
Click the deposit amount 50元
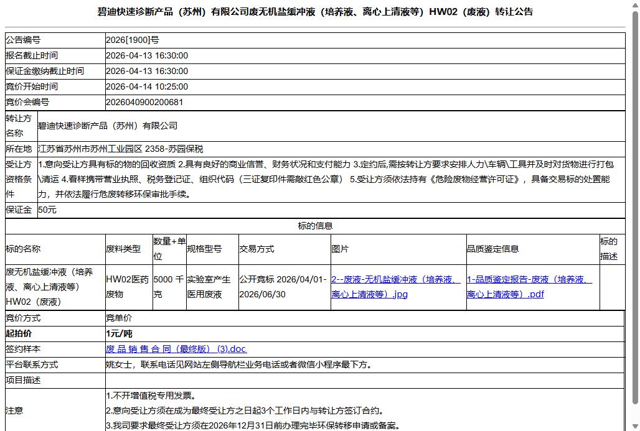click(47, 210)
